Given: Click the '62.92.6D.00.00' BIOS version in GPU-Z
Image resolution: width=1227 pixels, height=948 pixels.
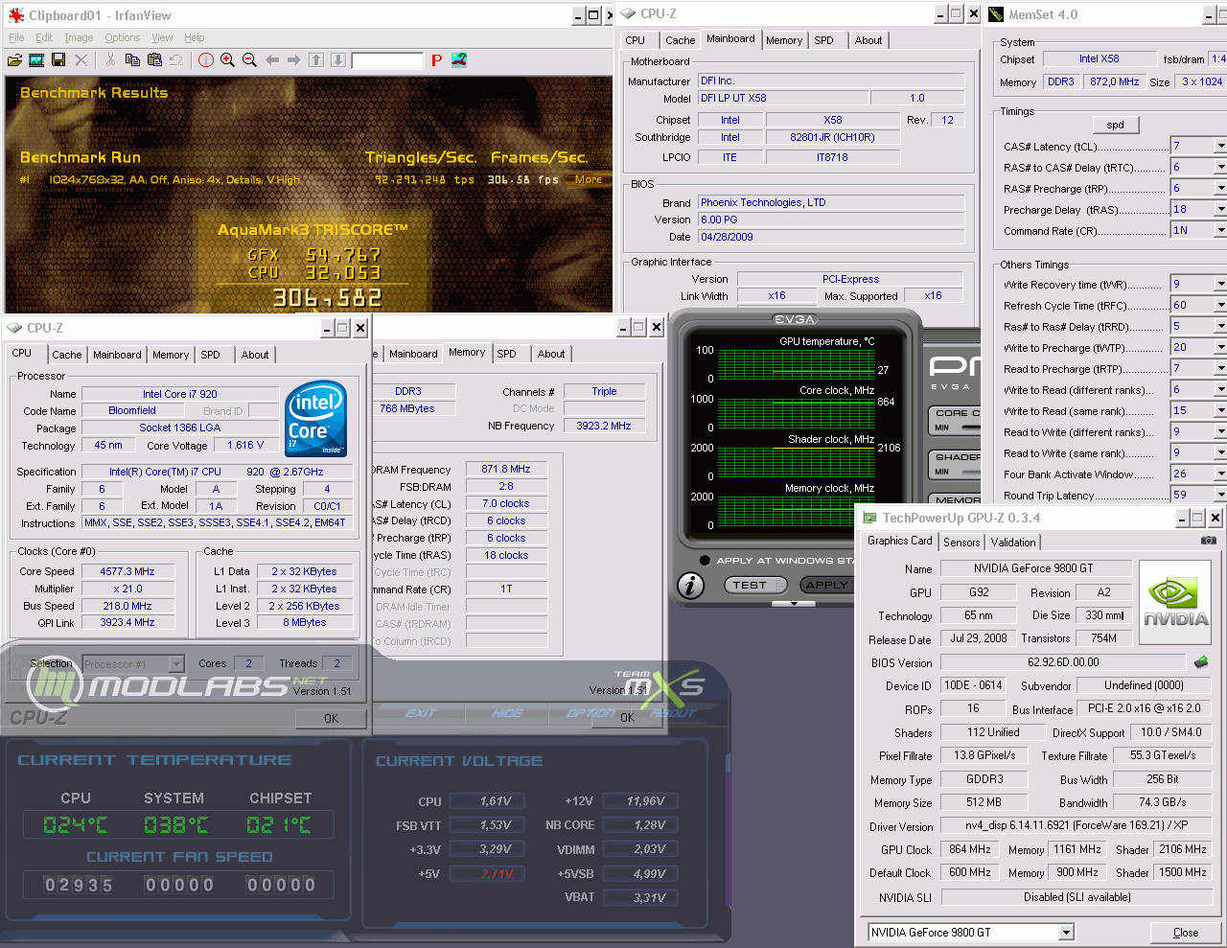Looking at the screenshot, I should tap(1063, 662).
